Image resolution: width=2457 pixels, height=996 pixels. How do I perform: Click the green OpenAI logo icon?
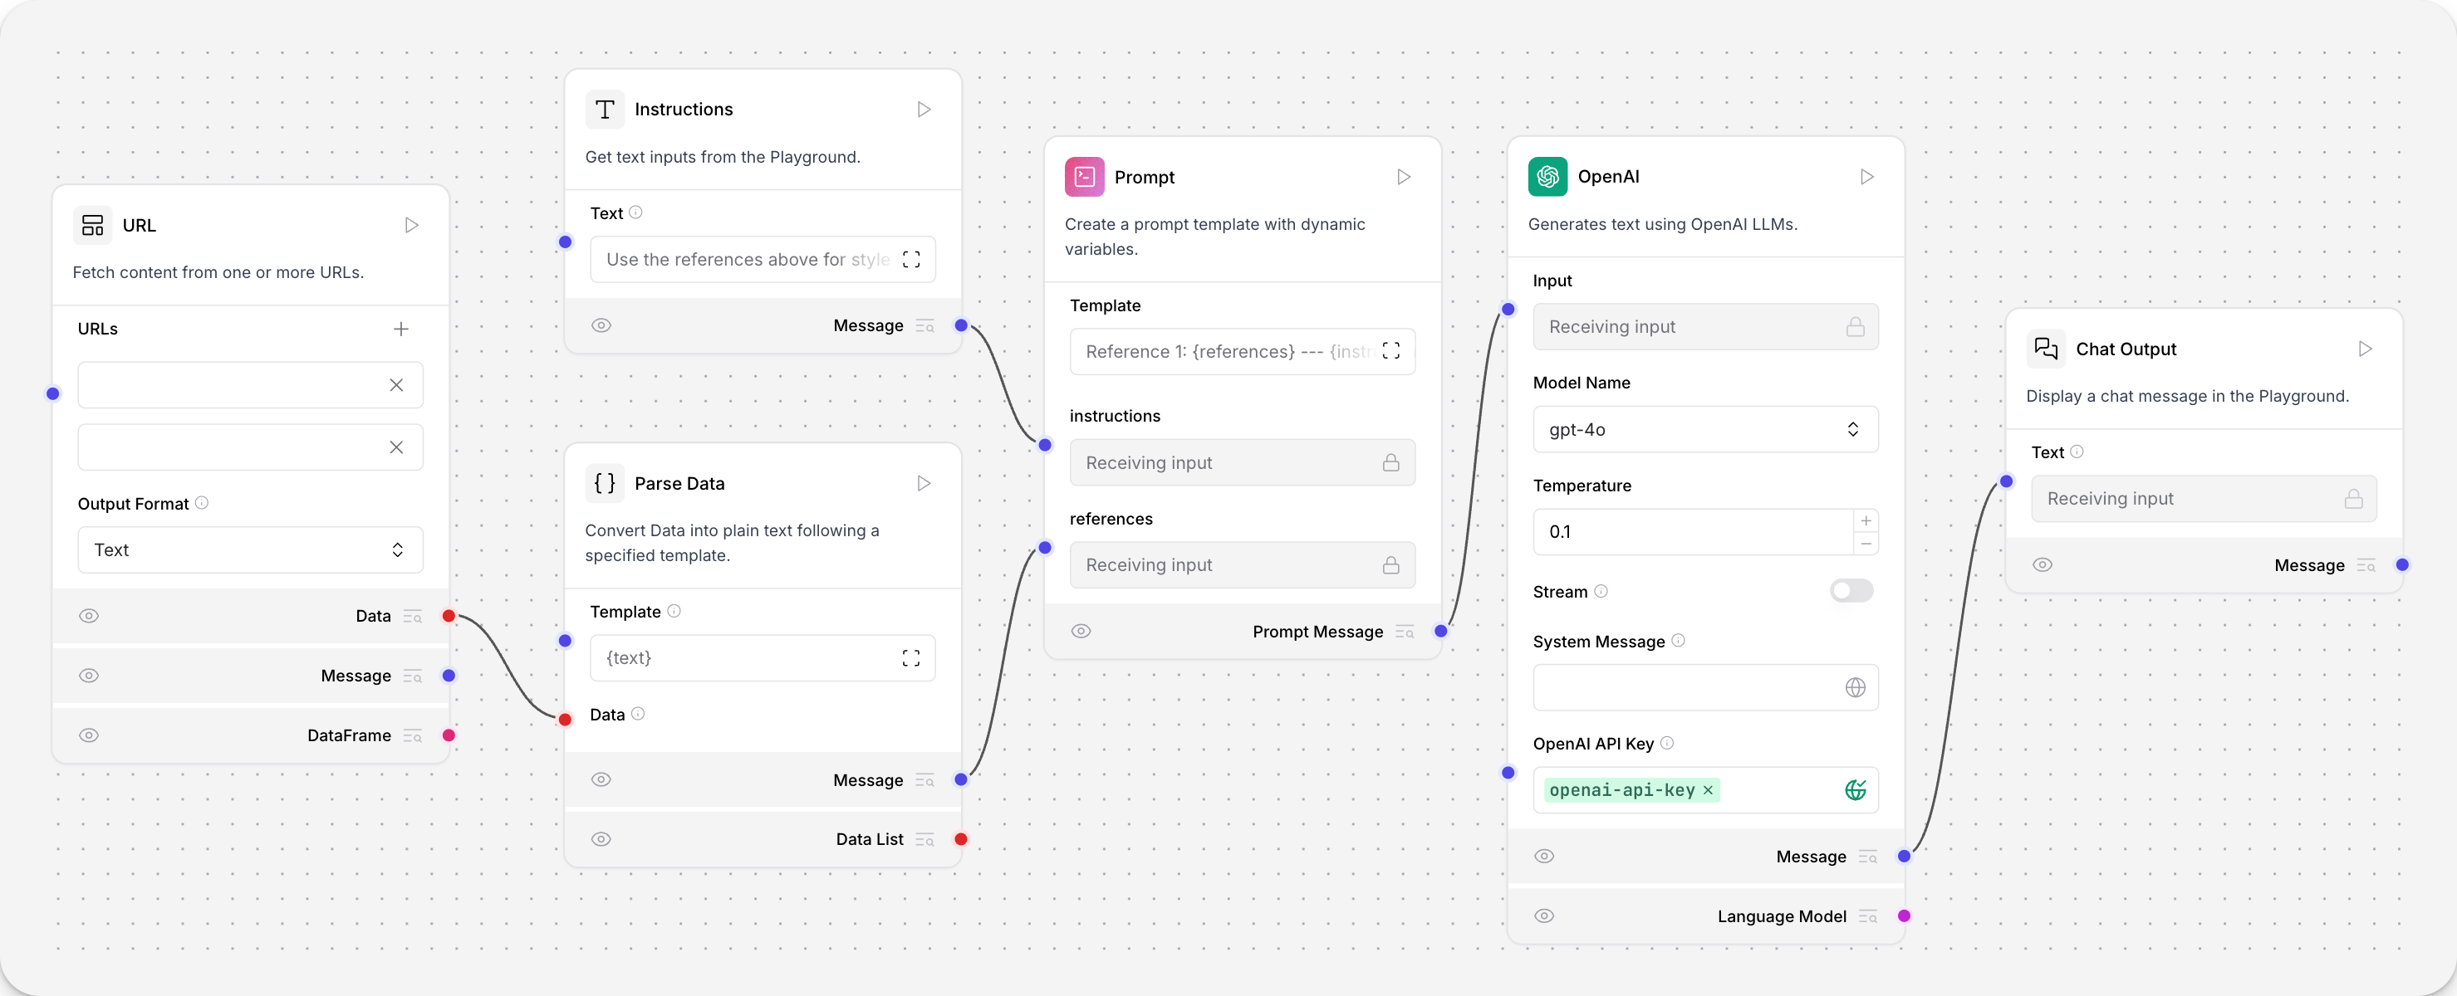1548,176
